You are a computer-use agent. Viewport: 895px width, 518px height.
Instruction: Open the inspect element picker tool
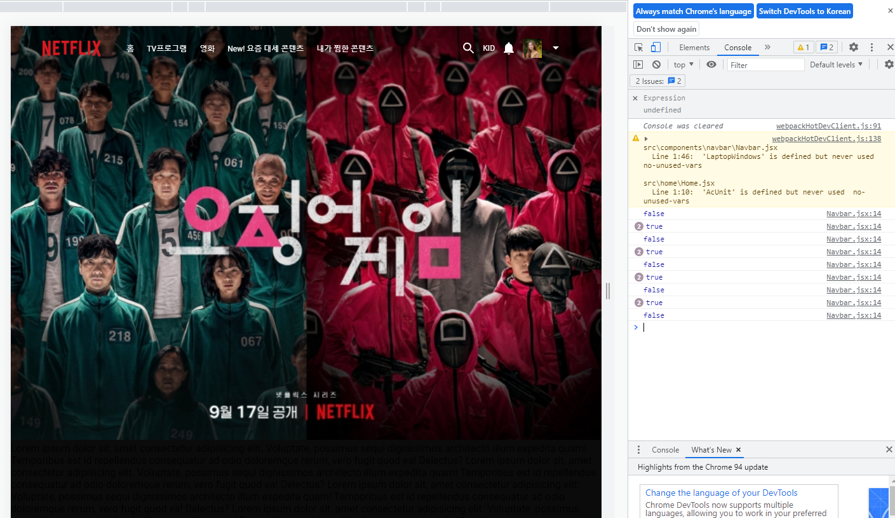[x=639, y=48]
